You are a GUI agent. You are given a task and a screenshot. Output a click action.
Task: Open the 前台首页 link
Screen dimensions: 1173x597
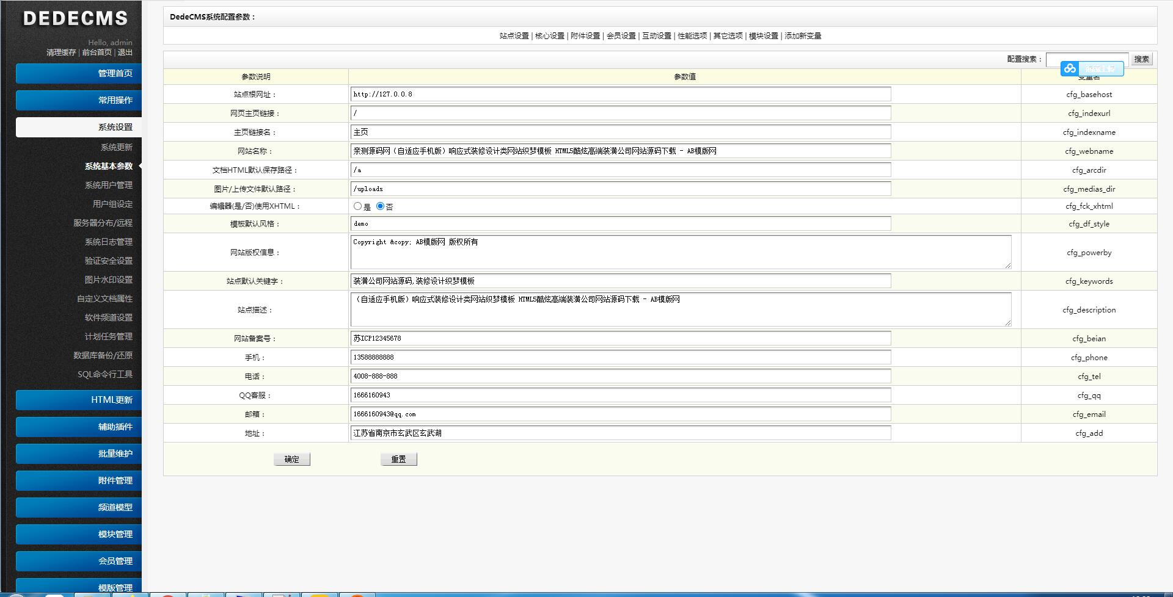97,52
